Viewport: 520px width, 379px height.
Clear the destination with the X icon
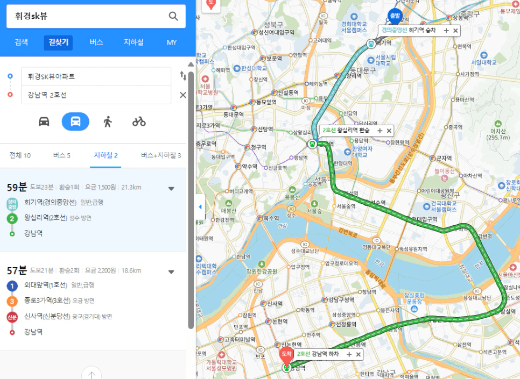[x=182, y=95]
